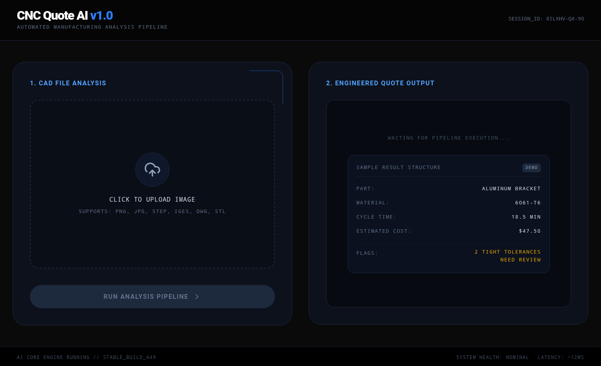Click '2. Engineered Quote Output' heading
This screenshot has height=366, width=601.
click(380, 83)
